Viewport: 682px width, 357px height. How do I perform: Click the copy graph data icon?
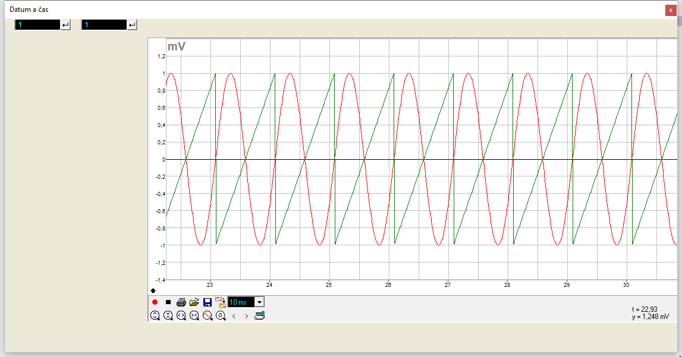[221, 302]
